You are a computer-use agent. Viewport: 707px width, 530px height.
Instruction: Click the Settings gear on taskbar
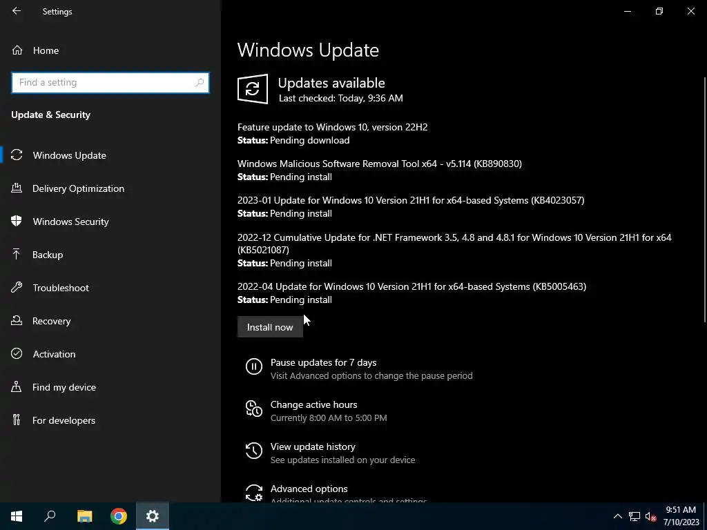pyautogui.click(x=153, y=516)
